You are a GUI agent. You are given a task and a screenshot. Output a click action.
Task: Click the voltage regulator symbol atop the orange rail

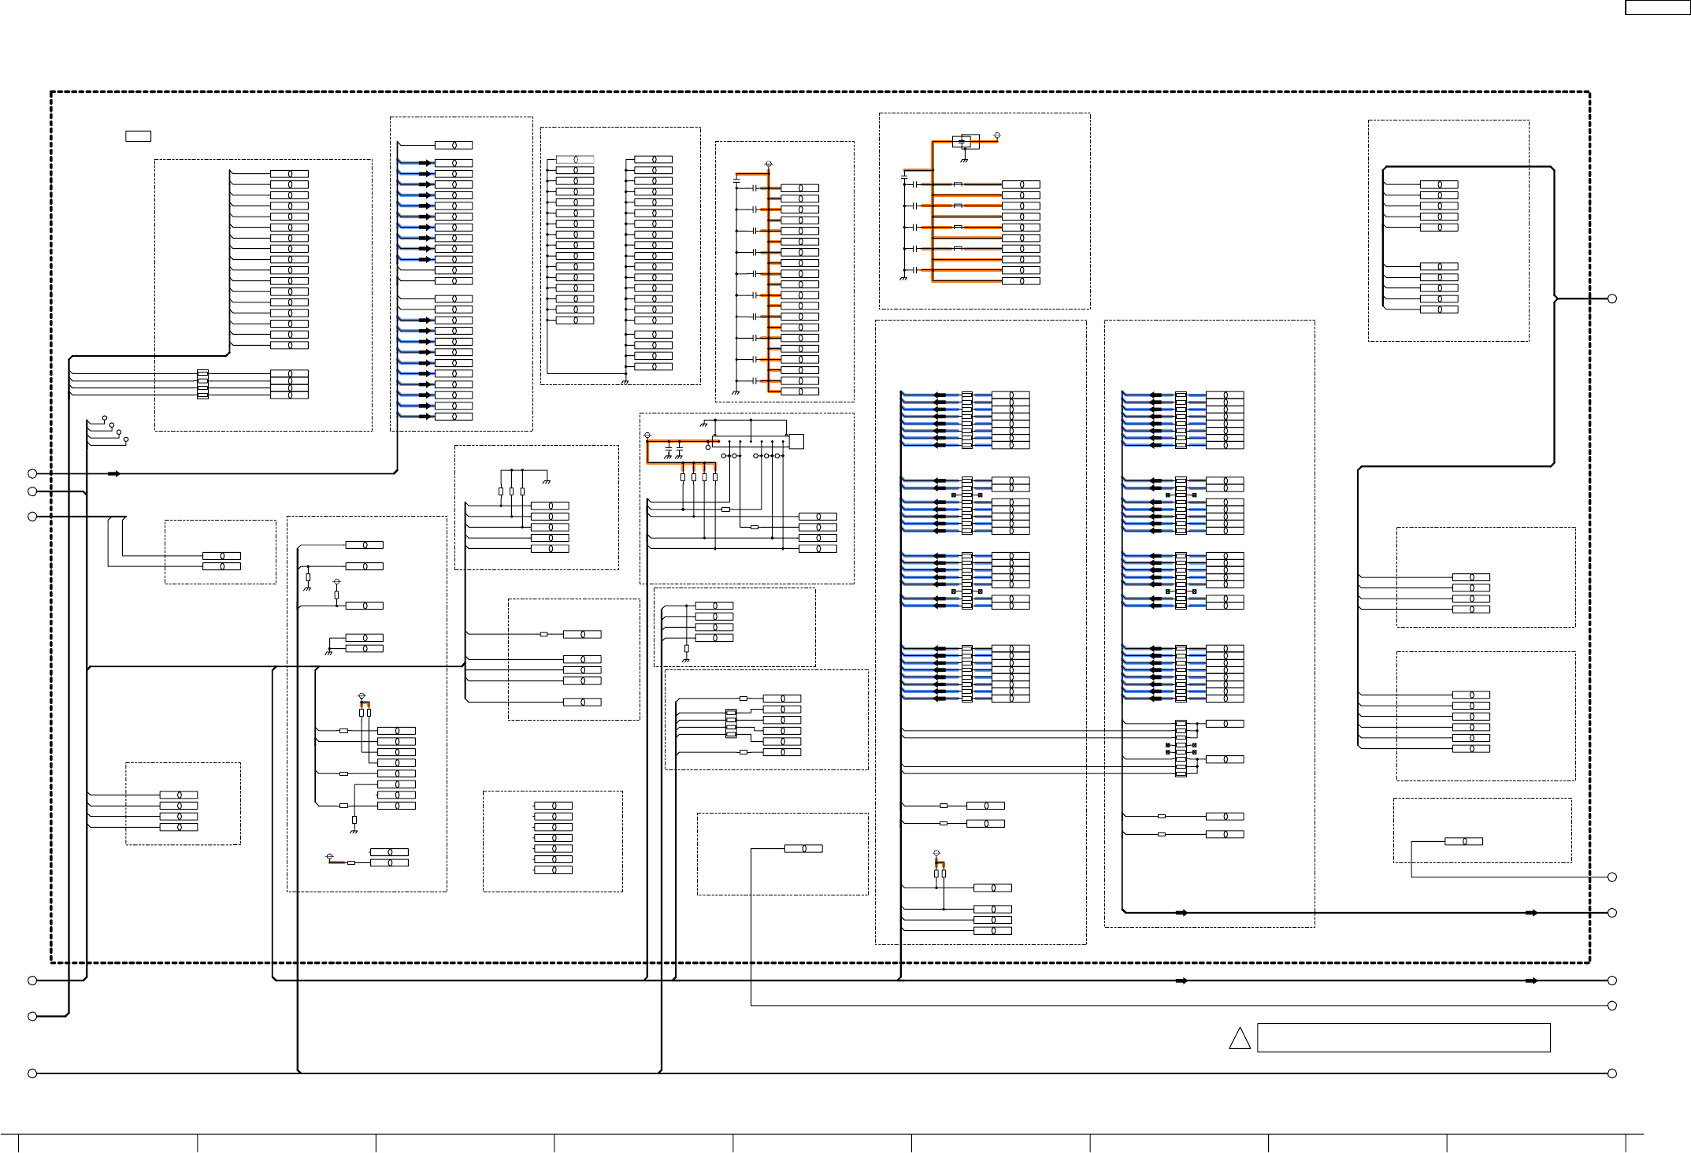tap(966, 142)
